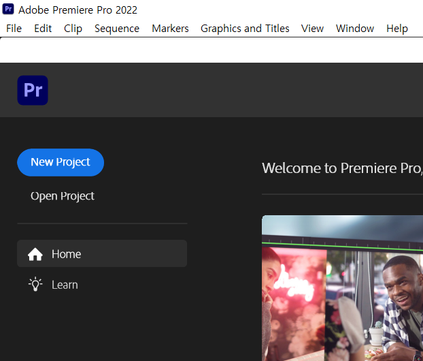Open the Sequence menu

tap(117, 29)
